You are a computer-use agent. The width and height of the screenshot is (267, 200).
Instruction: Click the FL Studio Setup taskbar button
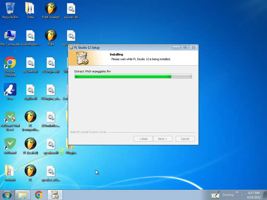click(55, 195)
